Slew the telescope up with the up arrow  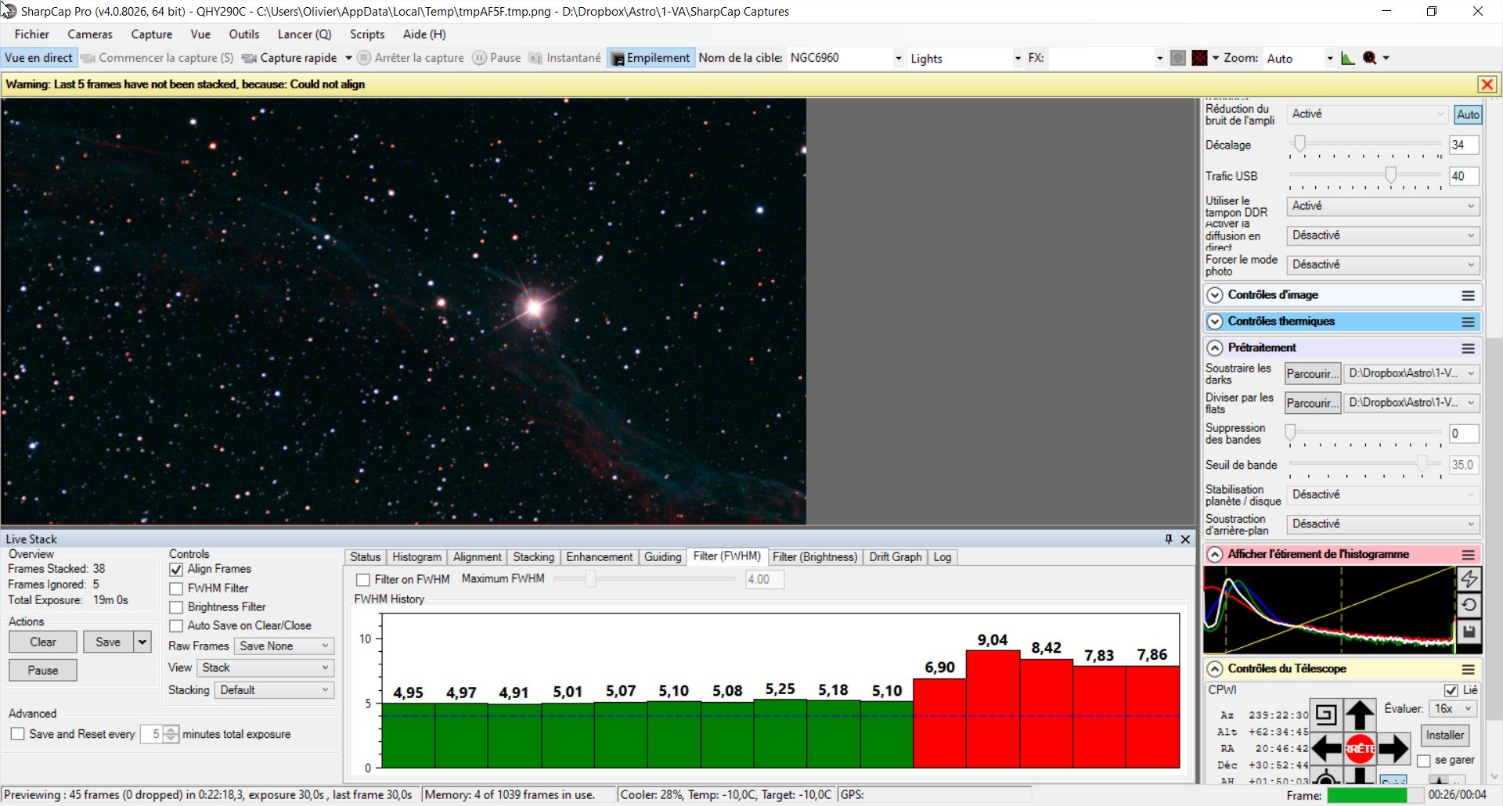pyautogui.click(x=1360, y=715)
